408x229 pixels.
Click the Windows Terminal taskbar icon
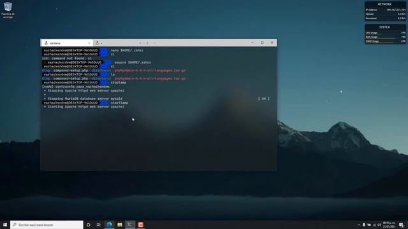(x=130, y=225)
